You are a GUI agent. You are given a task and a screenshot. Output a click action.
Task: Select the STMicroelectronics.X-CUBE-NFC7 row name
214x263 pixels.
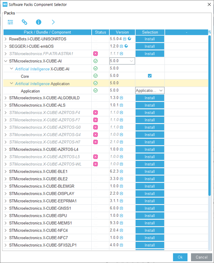[x=38, y=238]
